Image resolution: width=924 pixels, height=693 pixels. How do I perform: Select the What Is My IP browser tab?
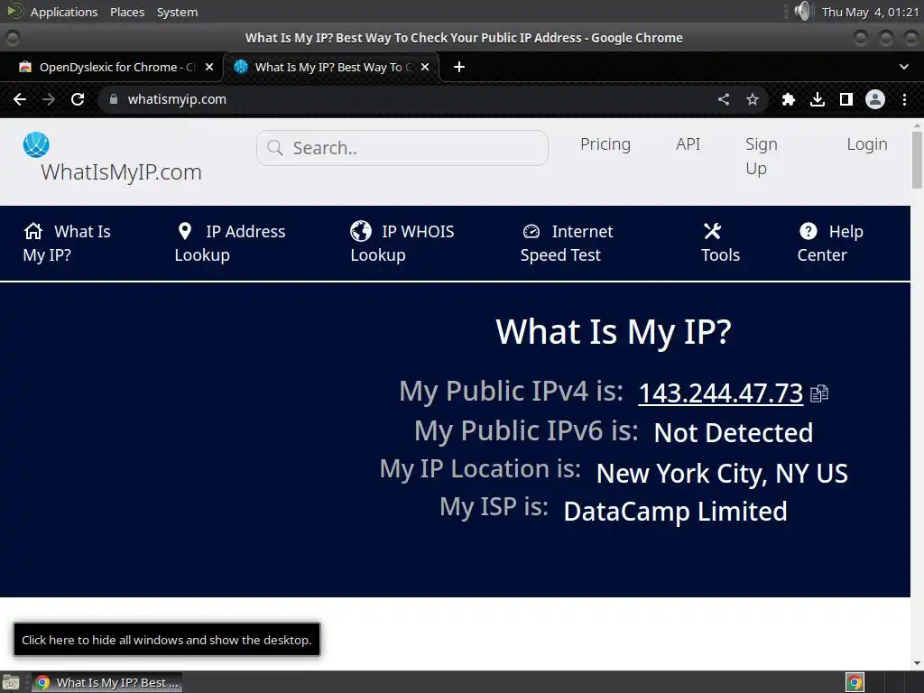click(x=331, y=67)
